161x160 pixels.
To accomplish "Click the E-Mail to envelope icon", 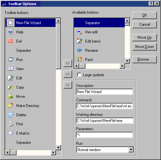I will point(10,133).
